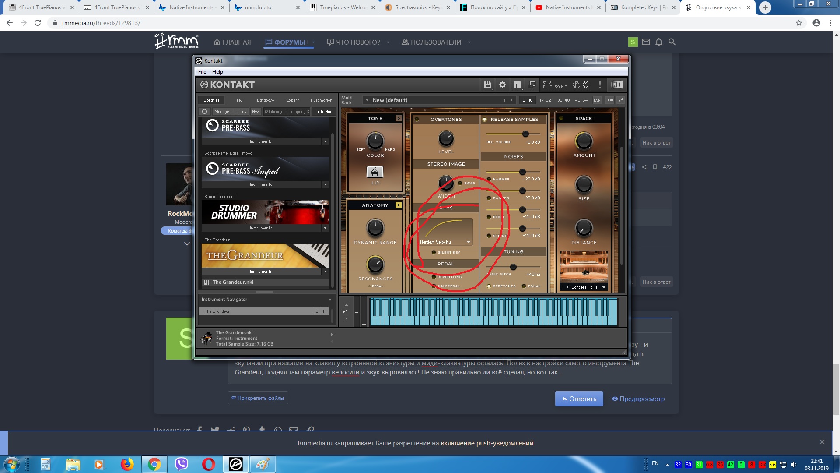Click the Opera browser taskbar icon

(x=208, y=464)
